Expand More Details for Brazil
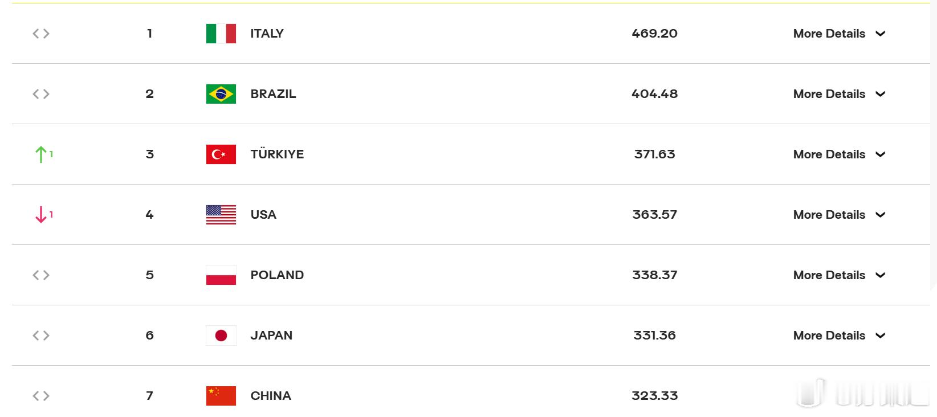This screenshot has width=937, height=417. 839,94
